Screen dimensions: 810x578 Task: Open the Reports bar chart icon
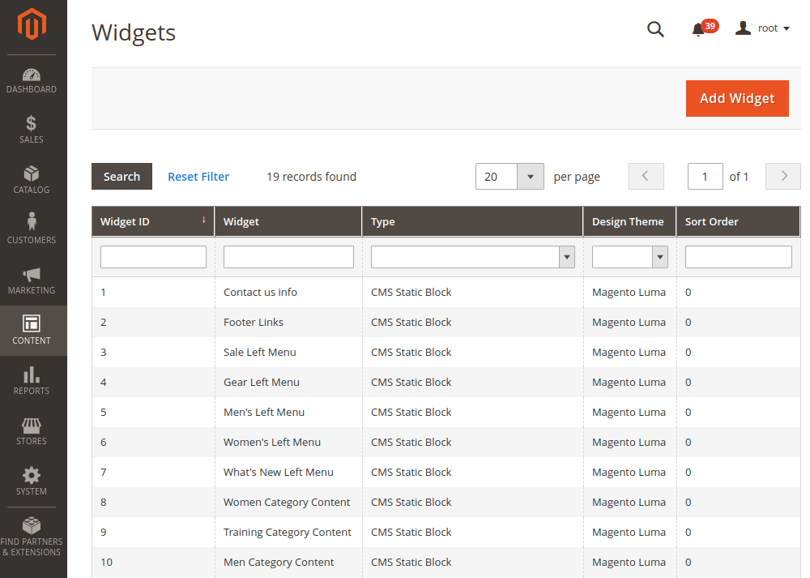[x=32, y=375]
